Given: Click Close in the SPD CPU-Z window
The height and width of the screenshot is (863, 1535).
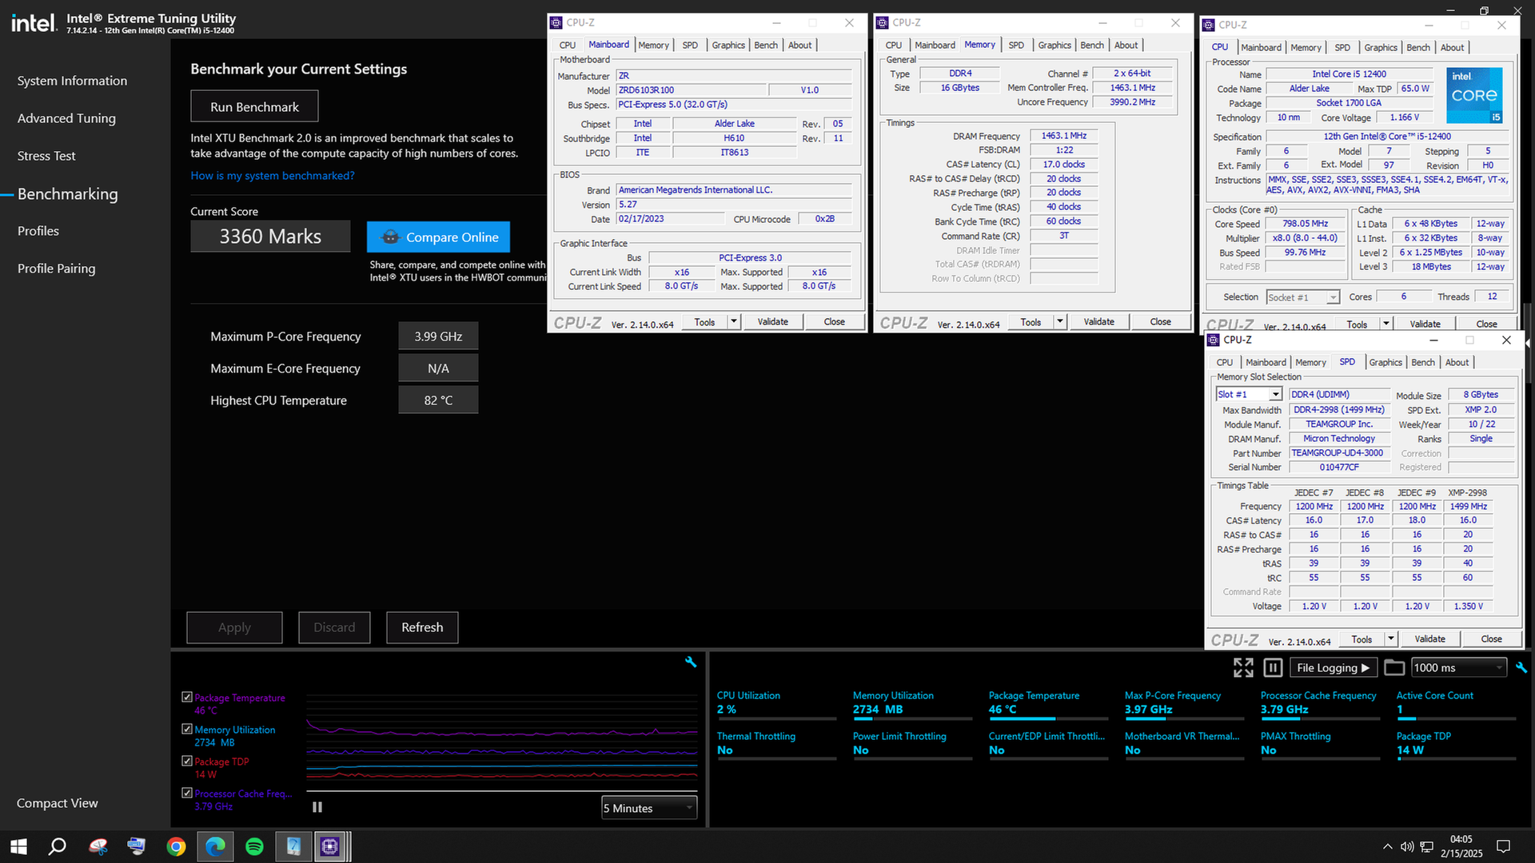Looking at the screenshot, I should (x=1491, y=638).
